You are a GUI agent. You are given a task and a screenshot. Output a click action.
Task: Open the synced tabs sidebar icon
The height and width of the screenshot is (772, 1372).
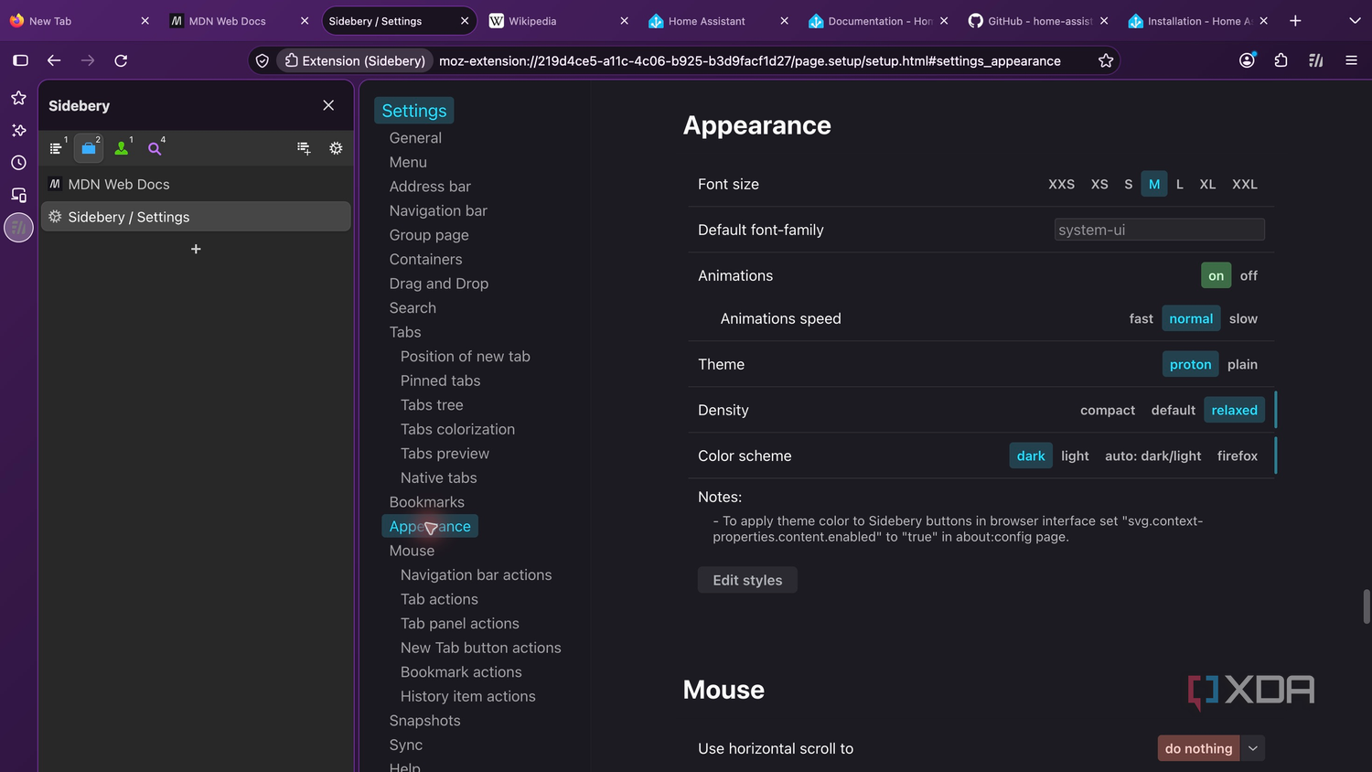(18, 195)
